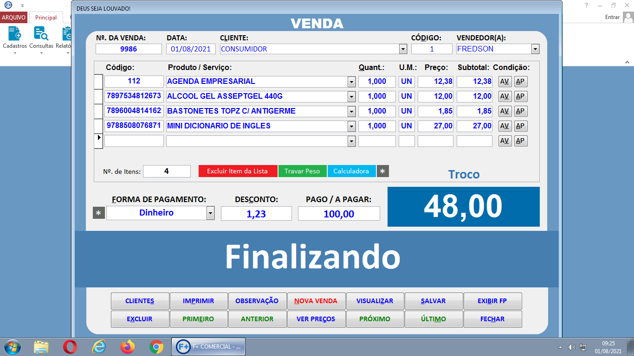Switch to the ARQUIVO tab
Screen dimensions: 634x356
click(x=13, y=17)
